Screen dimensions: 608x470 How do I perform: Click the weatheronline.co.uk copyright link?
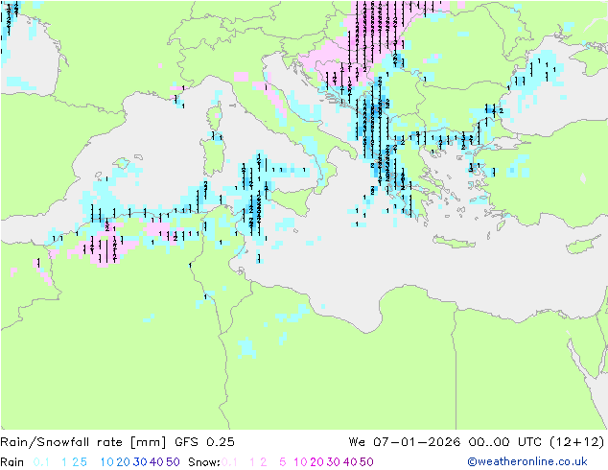click(527, 461)
